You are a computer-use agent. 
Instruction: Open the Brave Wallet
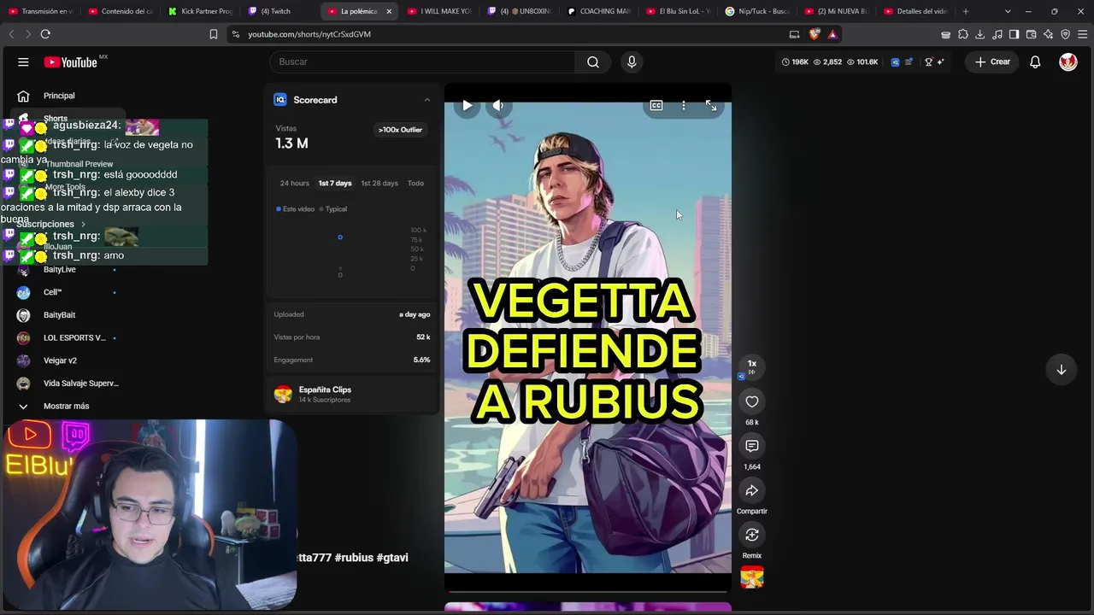pyautogui.click(x=1031, y=34)
